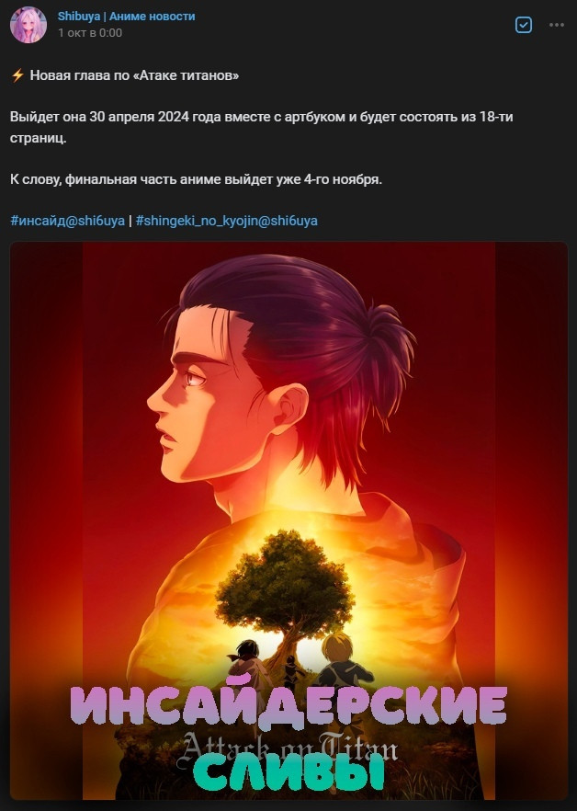
Task: Click the headline Новая глава по «Атаке титанов»
Action: pyautogui.click(x=134, y=75)
